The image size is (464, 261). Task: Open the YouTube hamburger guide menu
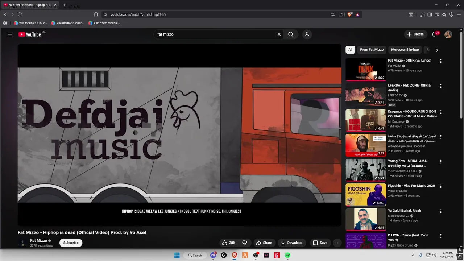click(10, 34)
